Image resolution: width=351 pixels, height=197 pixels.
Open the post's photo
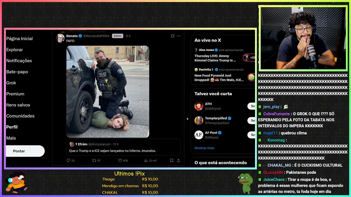point(108,92)
